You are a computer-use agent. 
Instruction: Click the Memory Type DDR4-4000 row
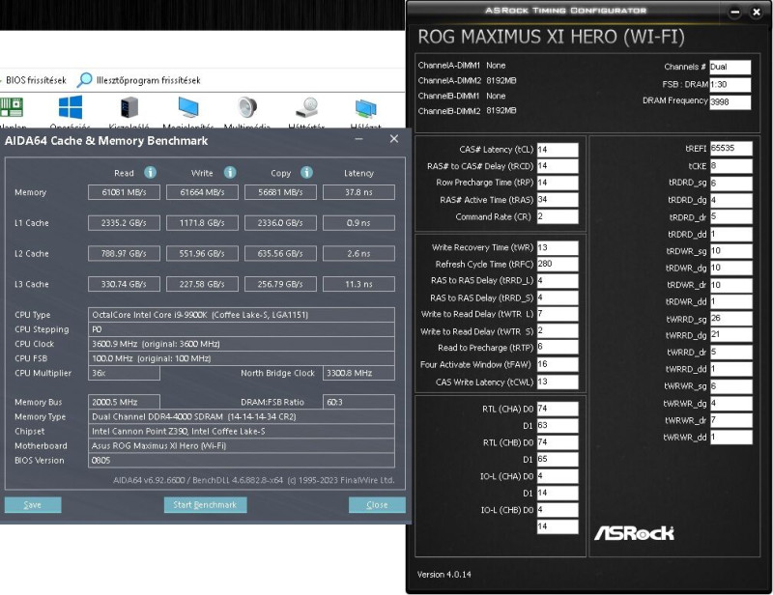point(242,416)
